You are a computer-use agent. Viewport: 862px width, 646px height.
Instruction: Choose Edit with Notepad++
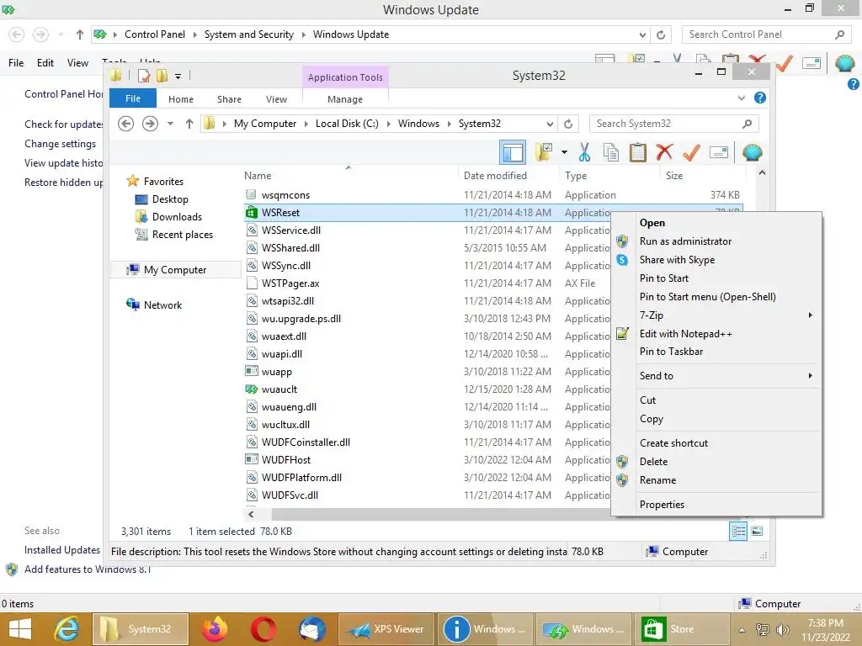(x=685, y=333)
